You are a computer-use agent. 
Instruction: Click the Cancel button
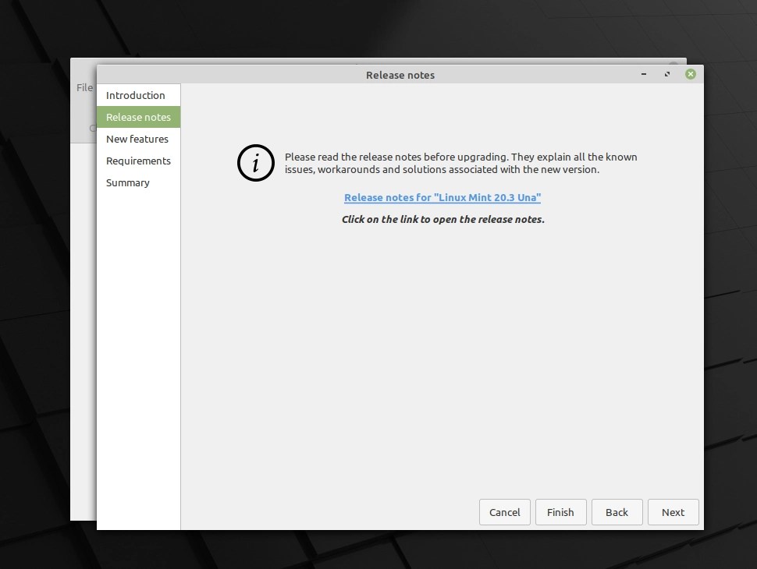point(504,512)
